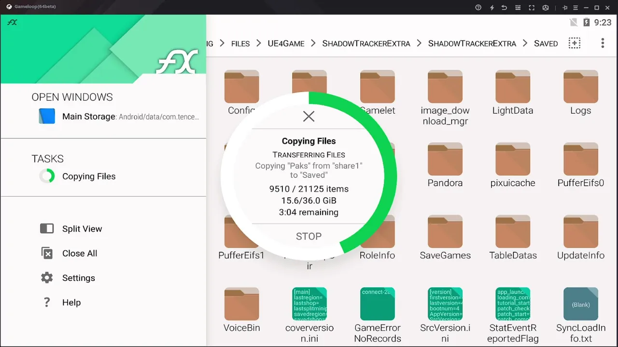
Task: Open the Gamelet folder
Action: click(378, 93)
